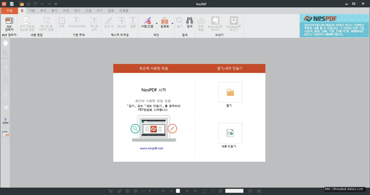Click save disk icon in title bar

tap(28, 4)
